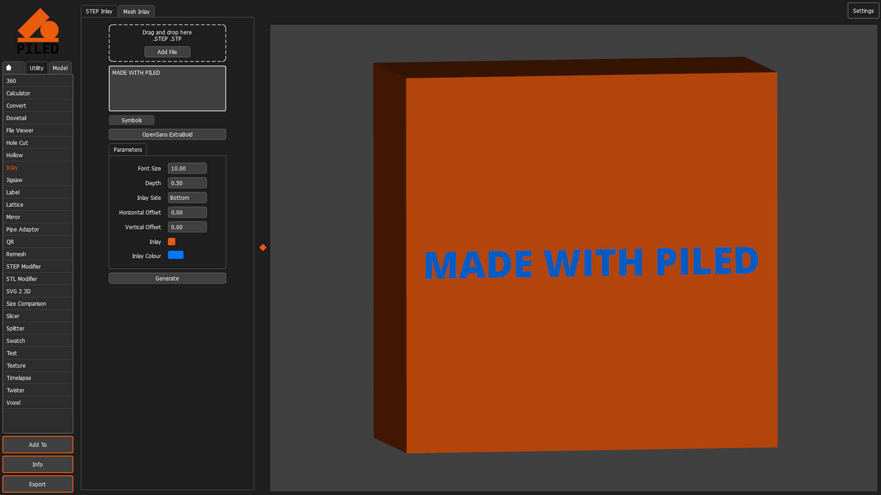Click the Add File button
This screenshot has width=881, height=495.
point(167,52)
